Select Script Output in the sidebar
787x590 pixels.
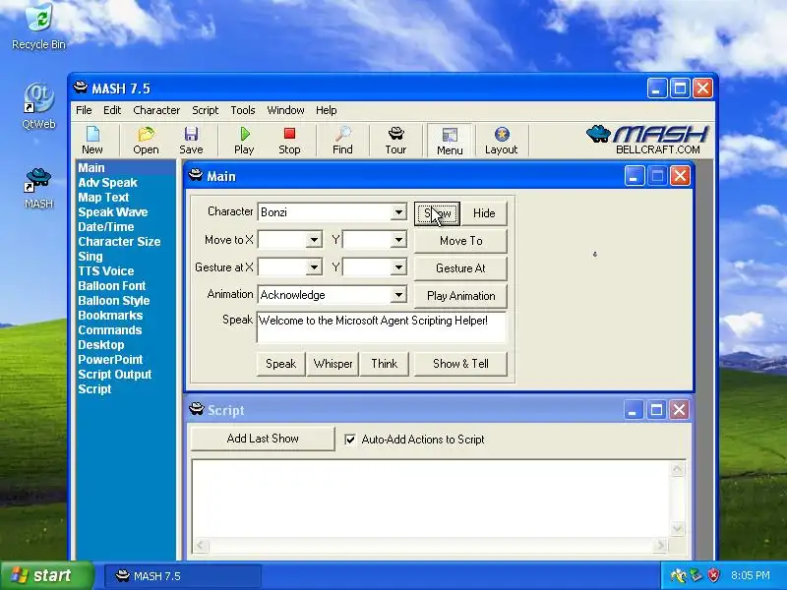coord(115,375)
